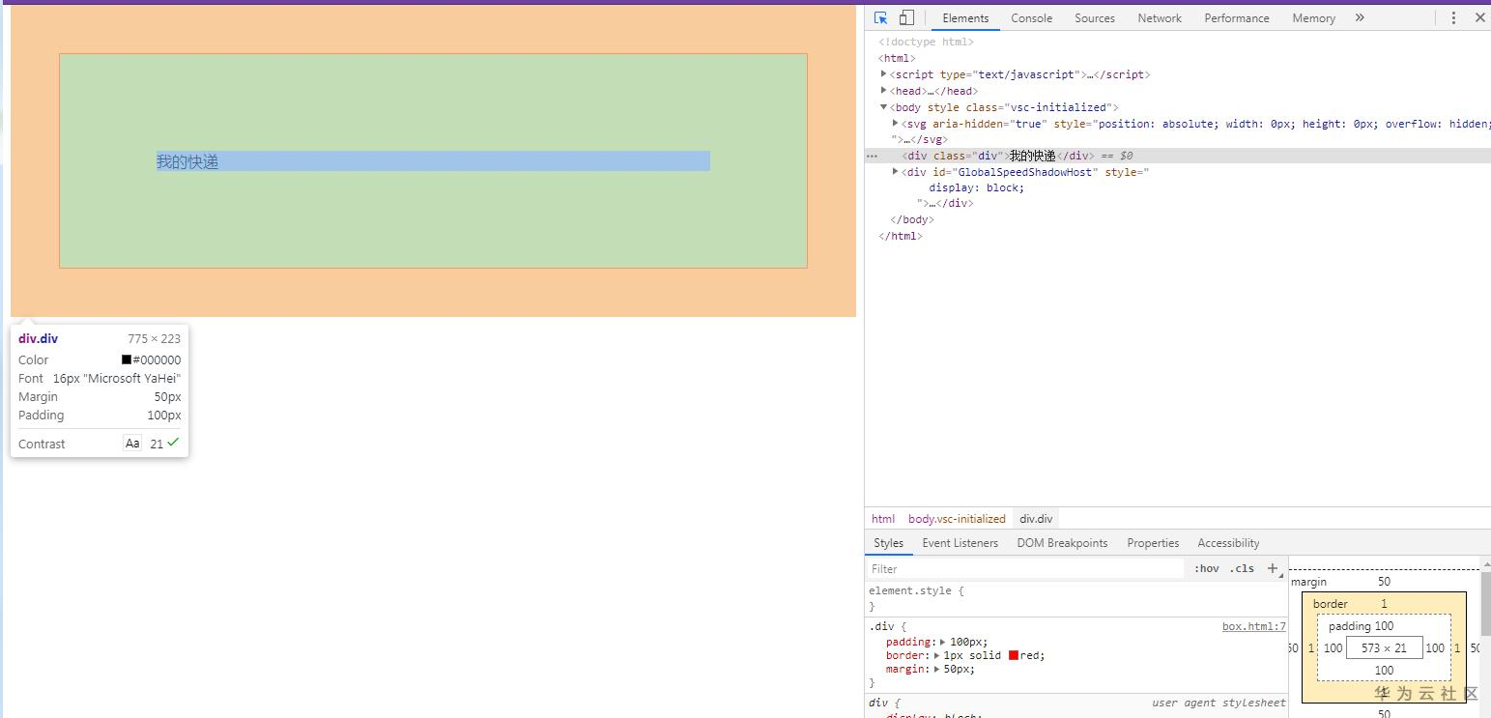Open the DevTools three-dot customize menu
Screen dimensions: 1491x718
pos(1453,17)
